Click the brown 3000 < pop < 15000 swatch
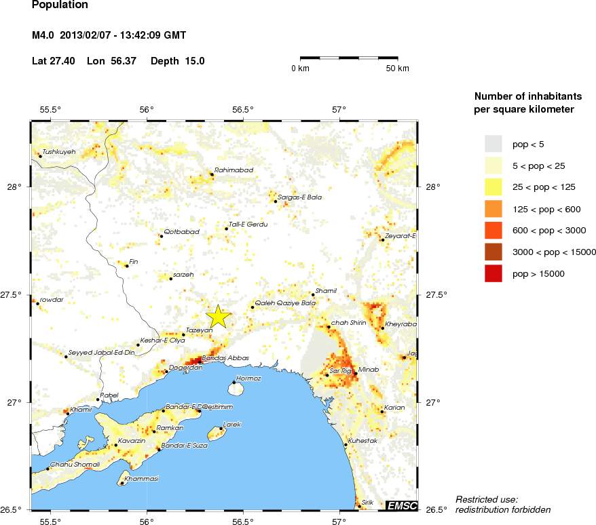 (x=493, y=252)
